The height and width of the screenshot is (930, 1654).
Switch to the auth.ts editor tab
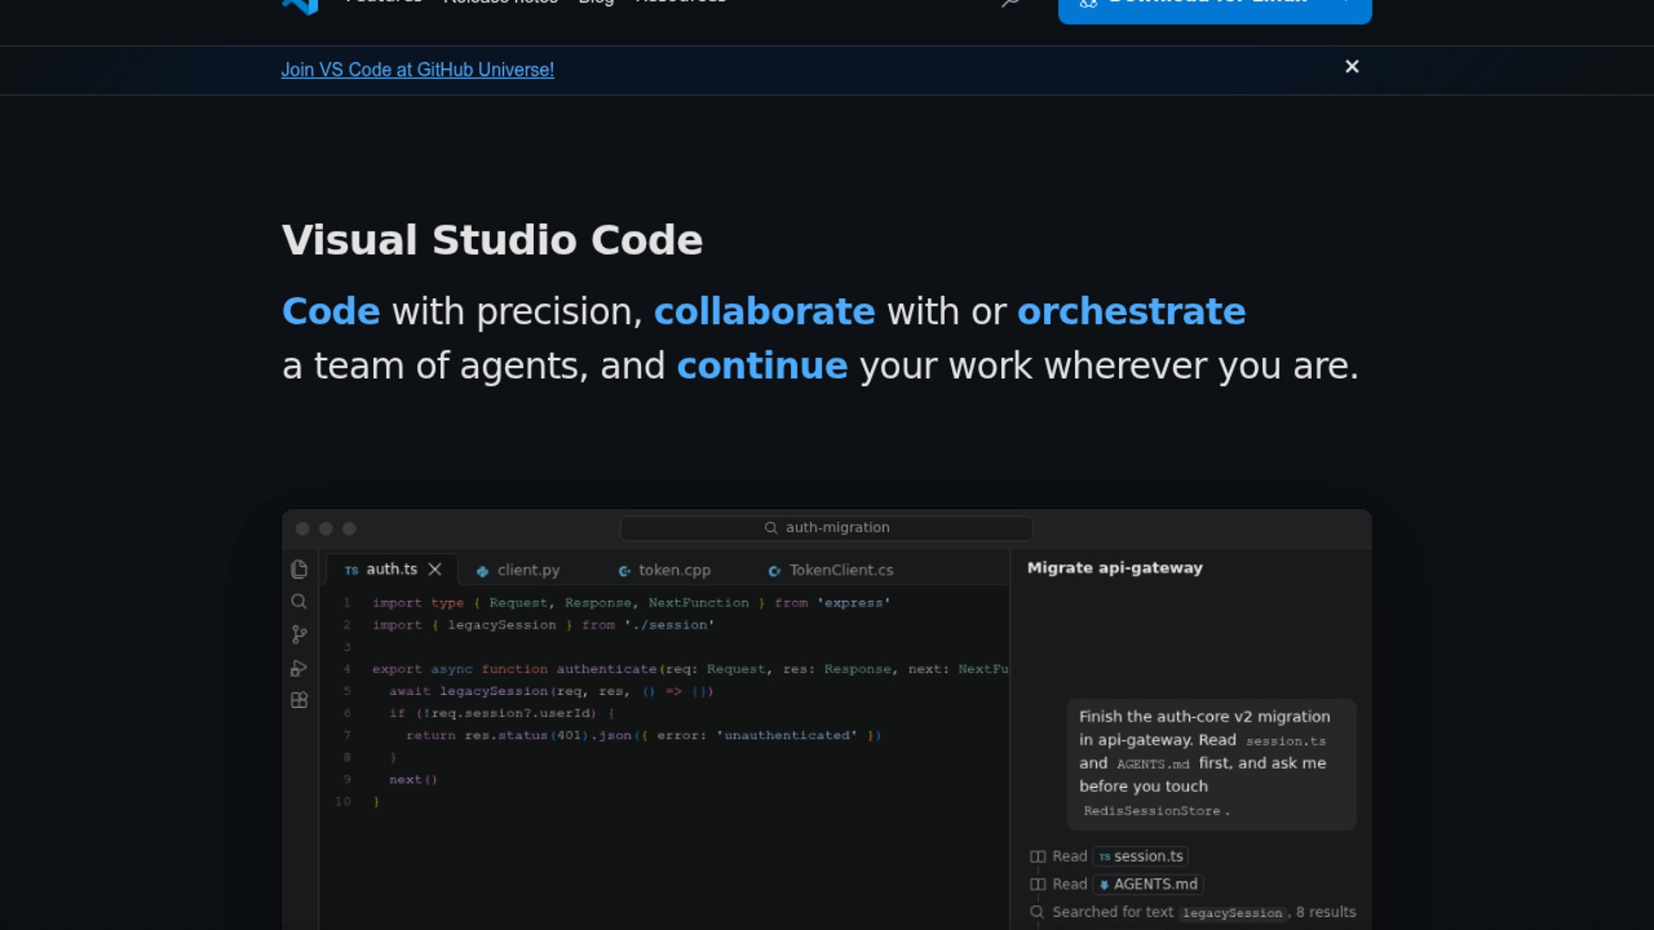(x=392, y=569)
